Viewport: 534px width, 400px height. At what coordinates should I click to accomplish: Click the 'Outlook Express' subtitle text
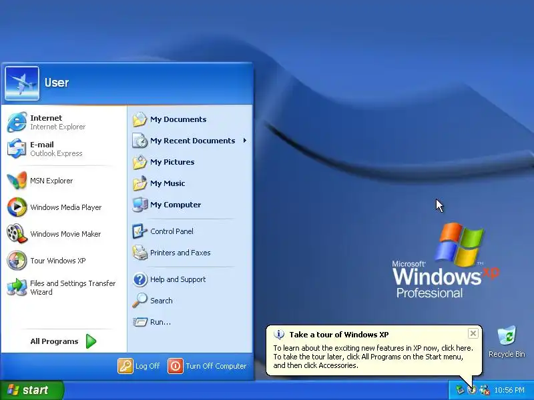tap(56, 153)
